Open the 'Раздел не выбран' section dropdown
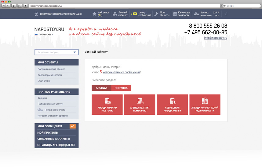The width and height of the screenshot is (262, 167). coord(56,52)
